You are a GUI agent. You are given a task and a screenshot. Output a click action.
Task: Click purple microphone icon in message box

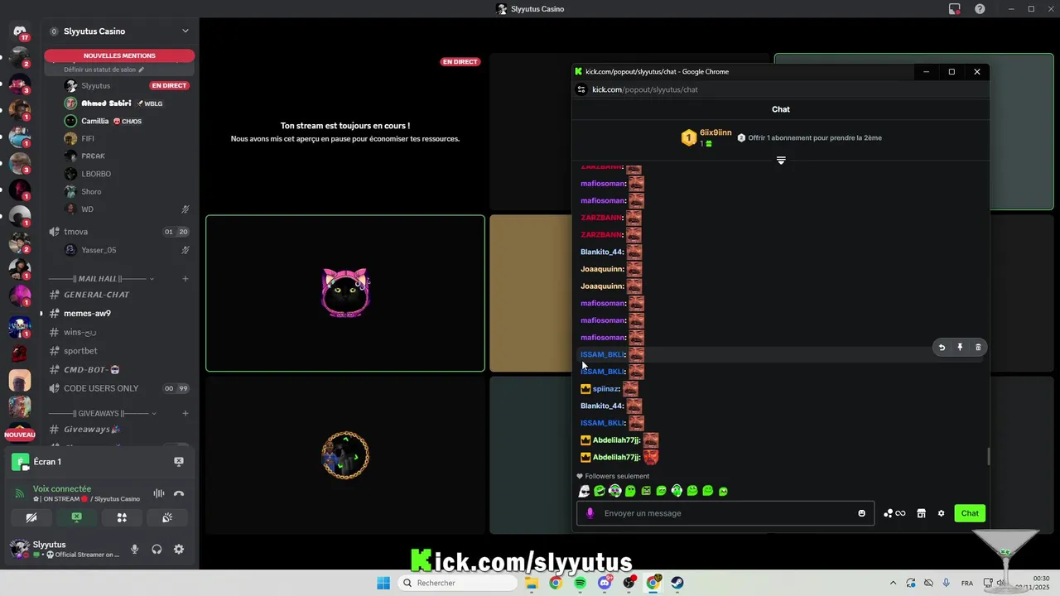(x=590, y=513)
